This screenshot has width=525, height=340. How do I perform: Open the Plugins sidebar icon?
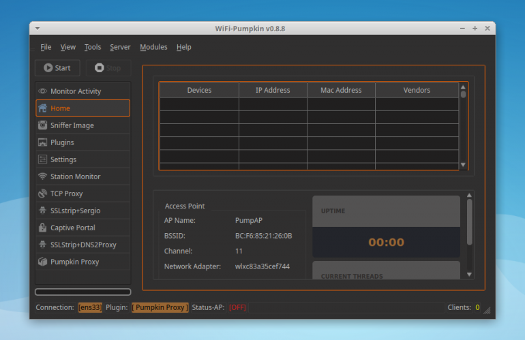pos(42,142)
